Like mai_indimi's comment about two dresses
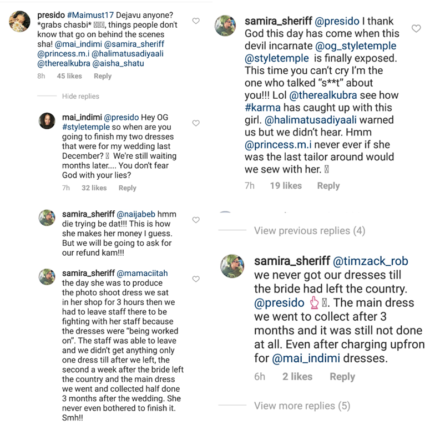 pyautogui.click(x=195, y=123)
